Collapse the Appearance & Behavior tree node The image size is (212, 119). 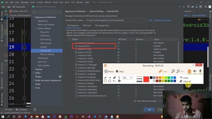[x=34, y=17]
